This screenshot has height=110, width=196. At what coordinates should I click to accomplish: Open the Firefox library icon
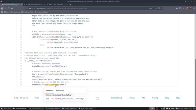click(x=177, y=8)
